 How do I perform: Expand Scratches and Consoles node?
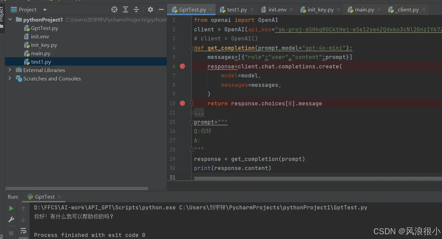[x=10, y=78]
